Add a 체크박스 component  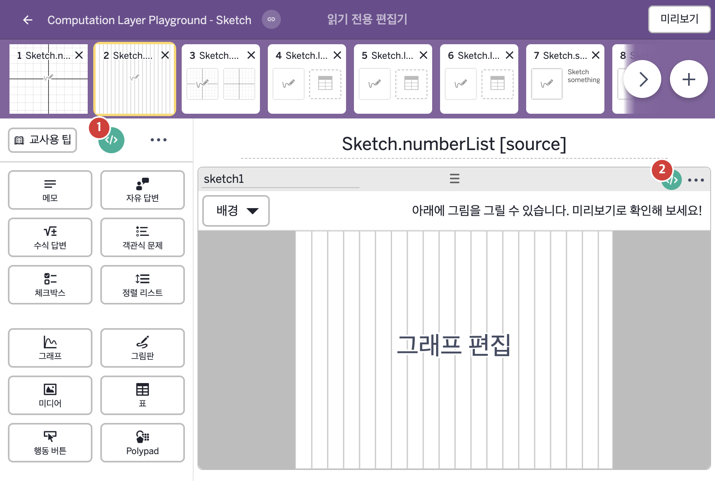click(x=50, y=285)
